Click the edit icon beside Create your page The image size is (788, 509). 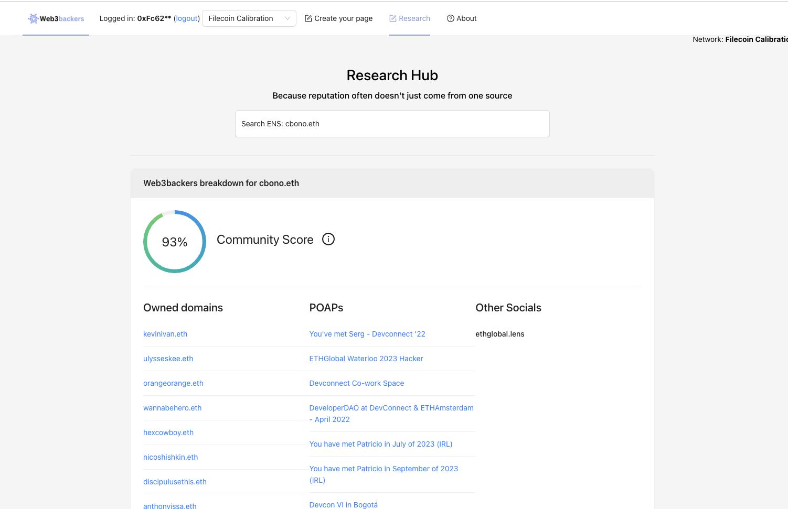(308, 18)
